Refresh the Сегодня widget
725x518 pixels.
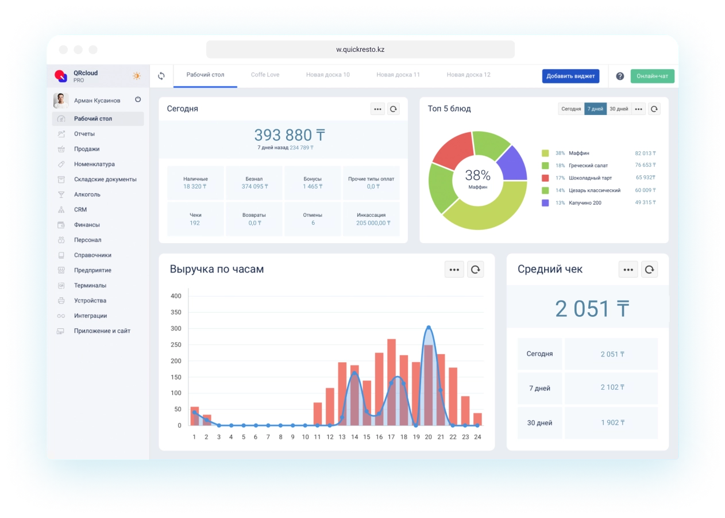coord(393,109)
